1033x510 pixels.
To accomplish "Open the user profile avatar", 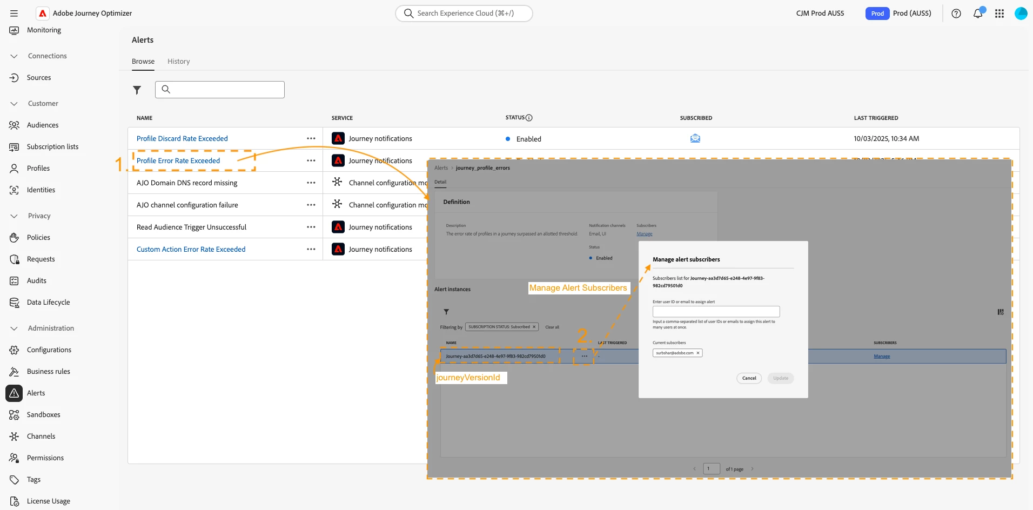I will [1021, 14].
